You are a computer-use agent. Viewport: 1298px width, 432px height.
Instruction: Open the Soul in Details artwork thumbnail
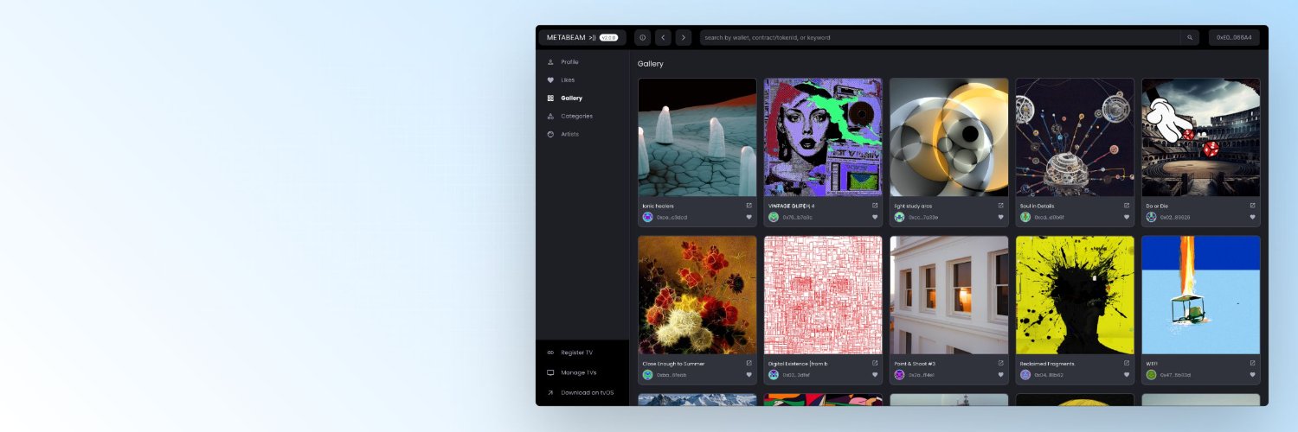1075,137
